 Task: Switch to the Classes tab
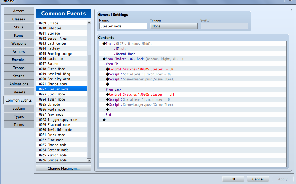[19, 19]
